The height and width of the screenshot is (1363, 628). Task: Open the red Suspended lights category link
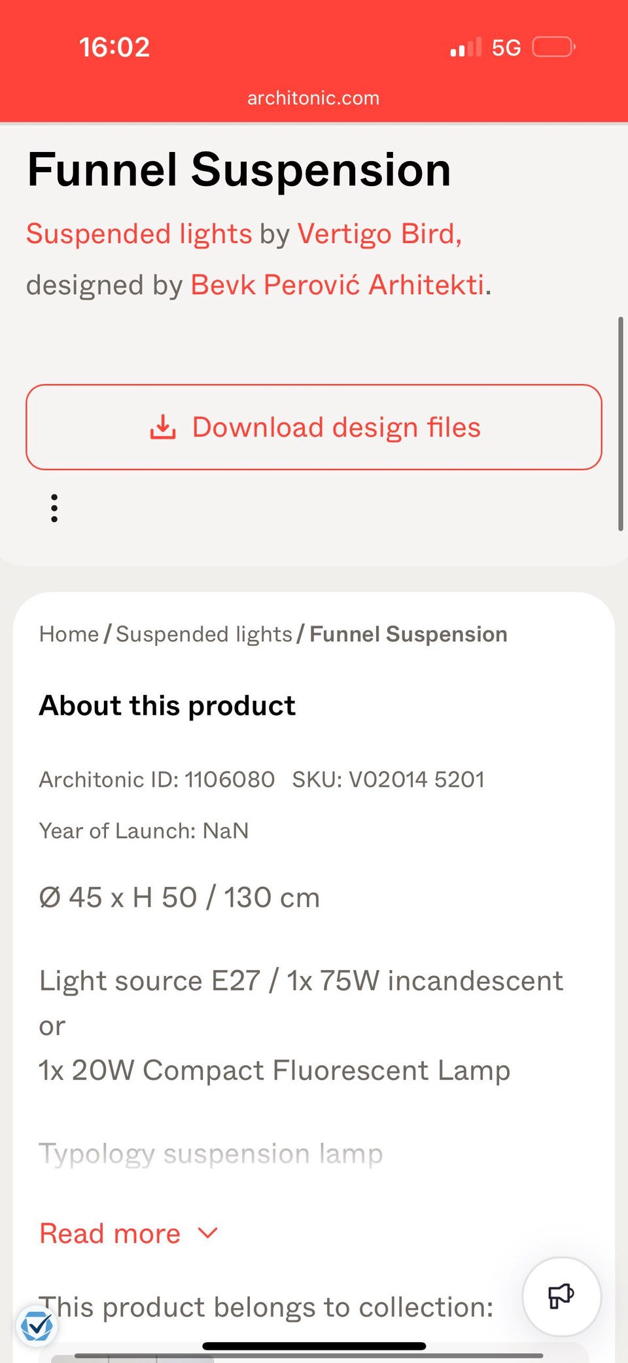point(139,234)
